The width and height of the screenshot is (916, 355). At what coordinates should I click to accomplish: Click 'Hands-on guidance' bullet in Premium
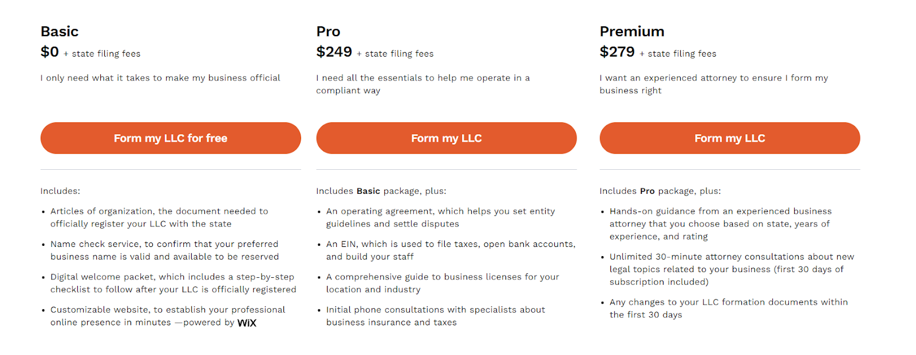721,224
